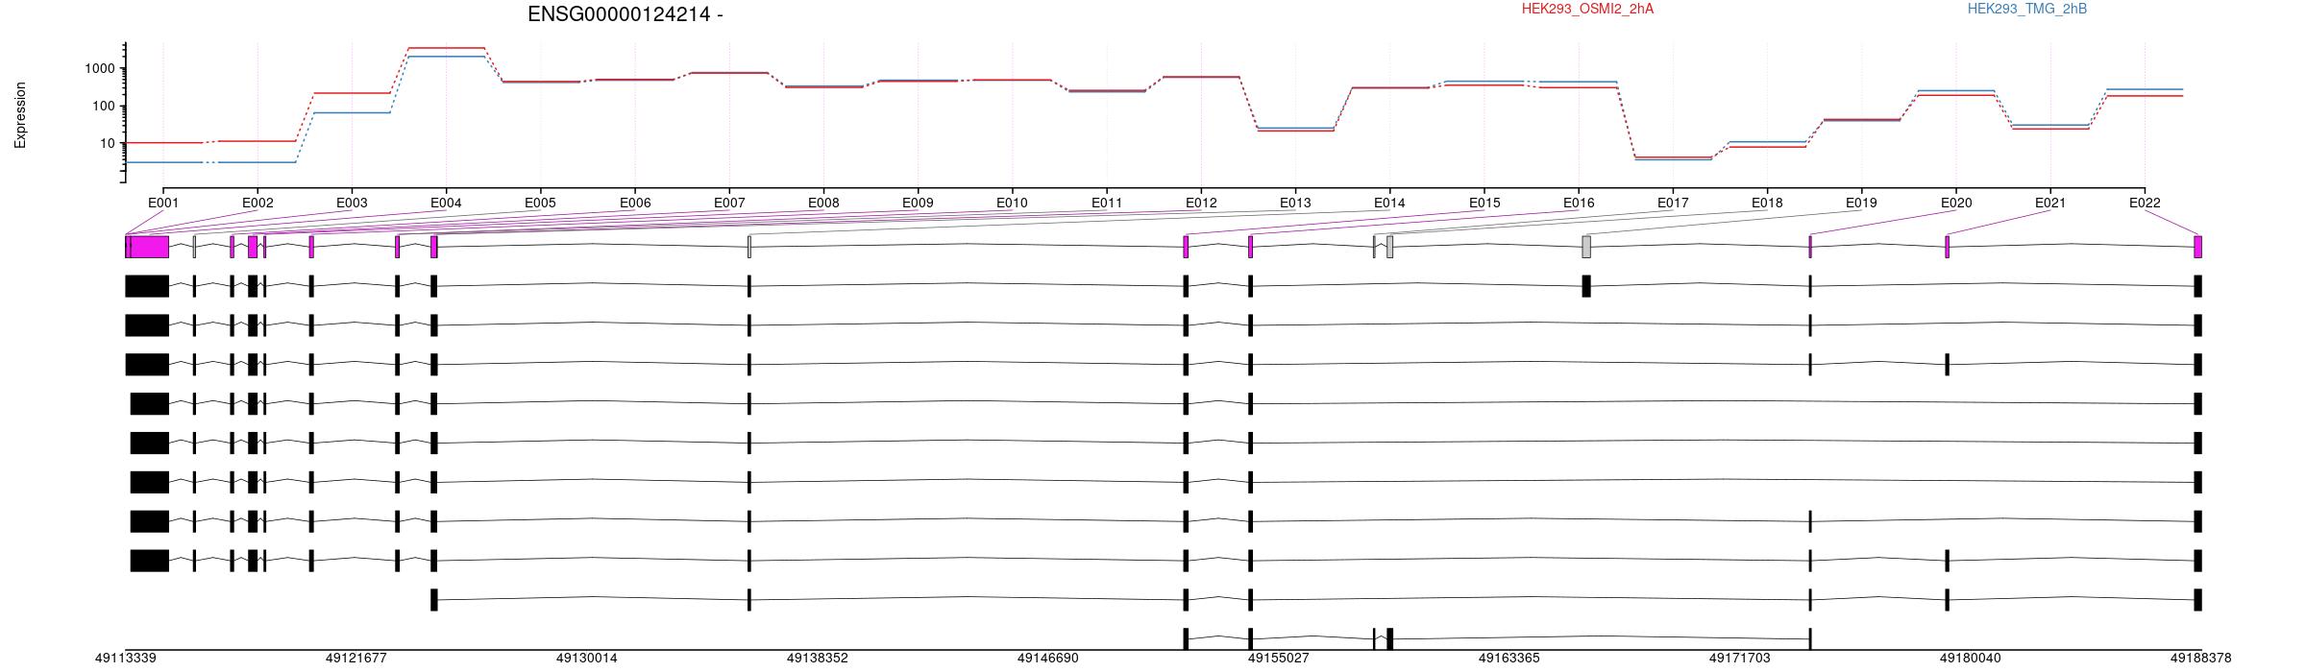2306x672 pixels.
Task: Click the first exon of the bottom short transcript
Action: coord(1186,638)
